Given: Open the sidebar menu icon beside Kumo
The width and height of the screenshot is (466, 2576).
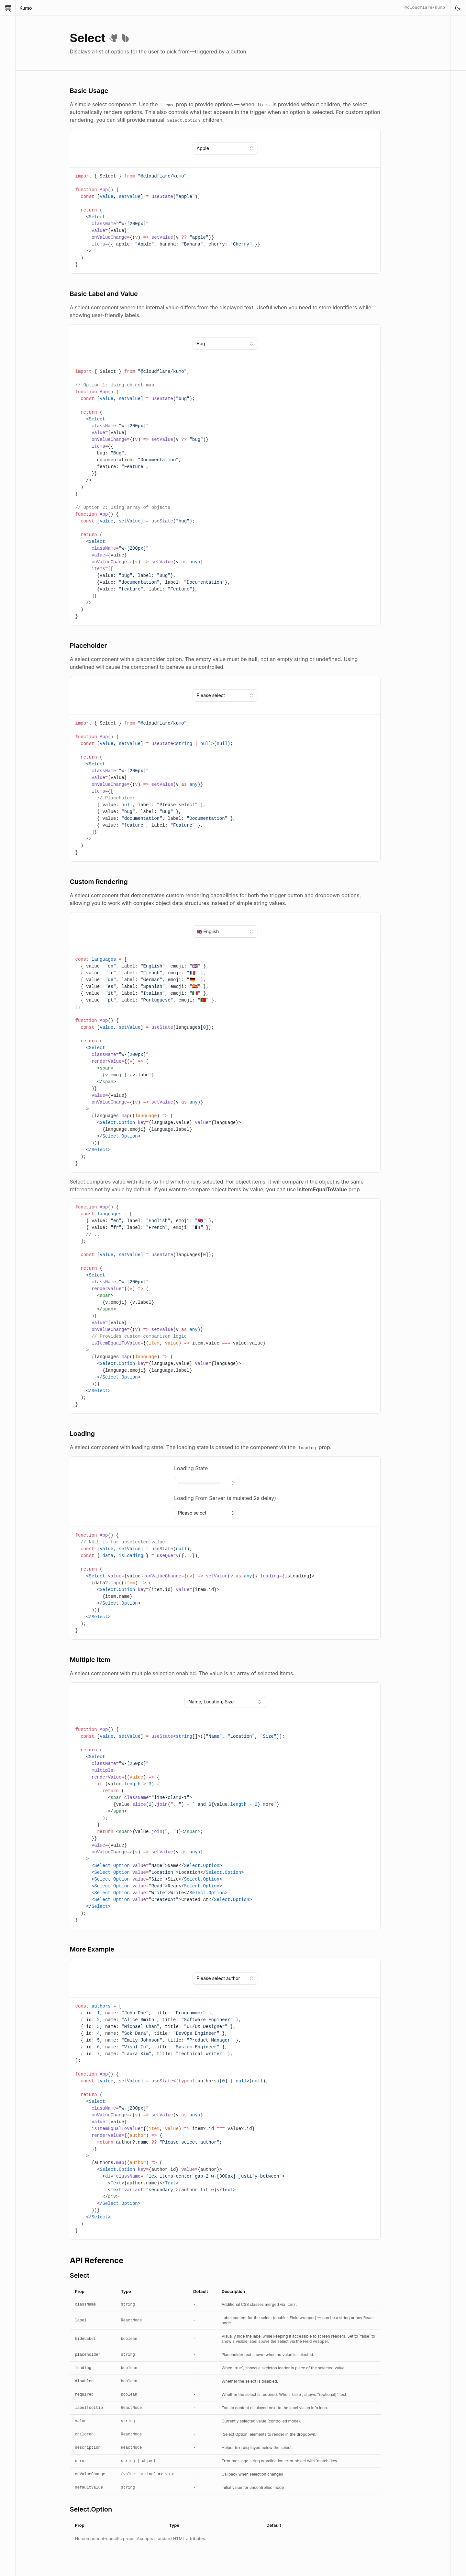Looking at the screenshot, I should [8, 8].
